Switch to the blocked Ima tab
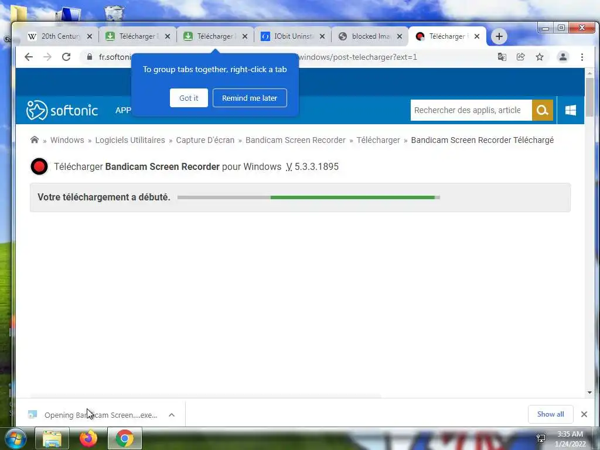600x450 pixels. pyautogui.click(x=370, y=36)
